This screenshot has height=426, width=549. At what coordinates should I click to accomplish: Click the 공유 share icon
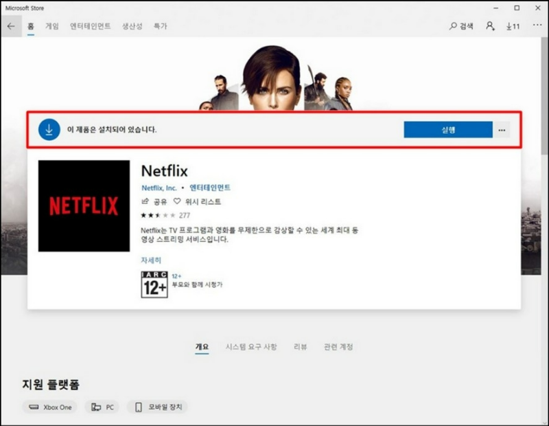[145, 201]
